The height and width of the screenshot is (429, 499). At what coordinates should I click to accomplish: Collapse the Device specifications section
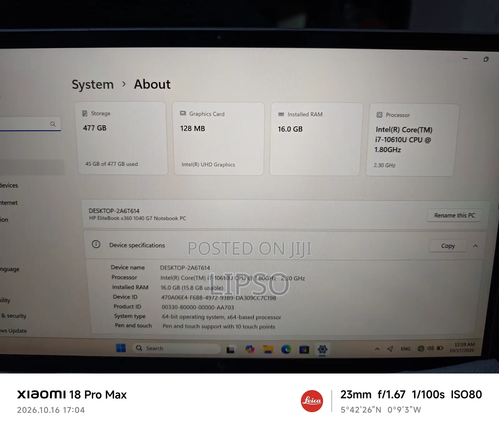[475, 246]
